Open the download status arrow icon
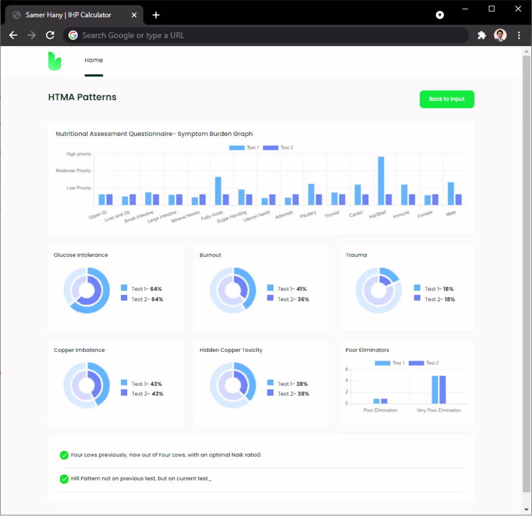 point(440,15)
